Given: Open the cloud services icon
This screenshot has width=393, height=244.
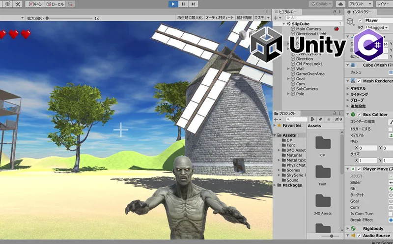Looking at the screenshot, I should point(340,4).
